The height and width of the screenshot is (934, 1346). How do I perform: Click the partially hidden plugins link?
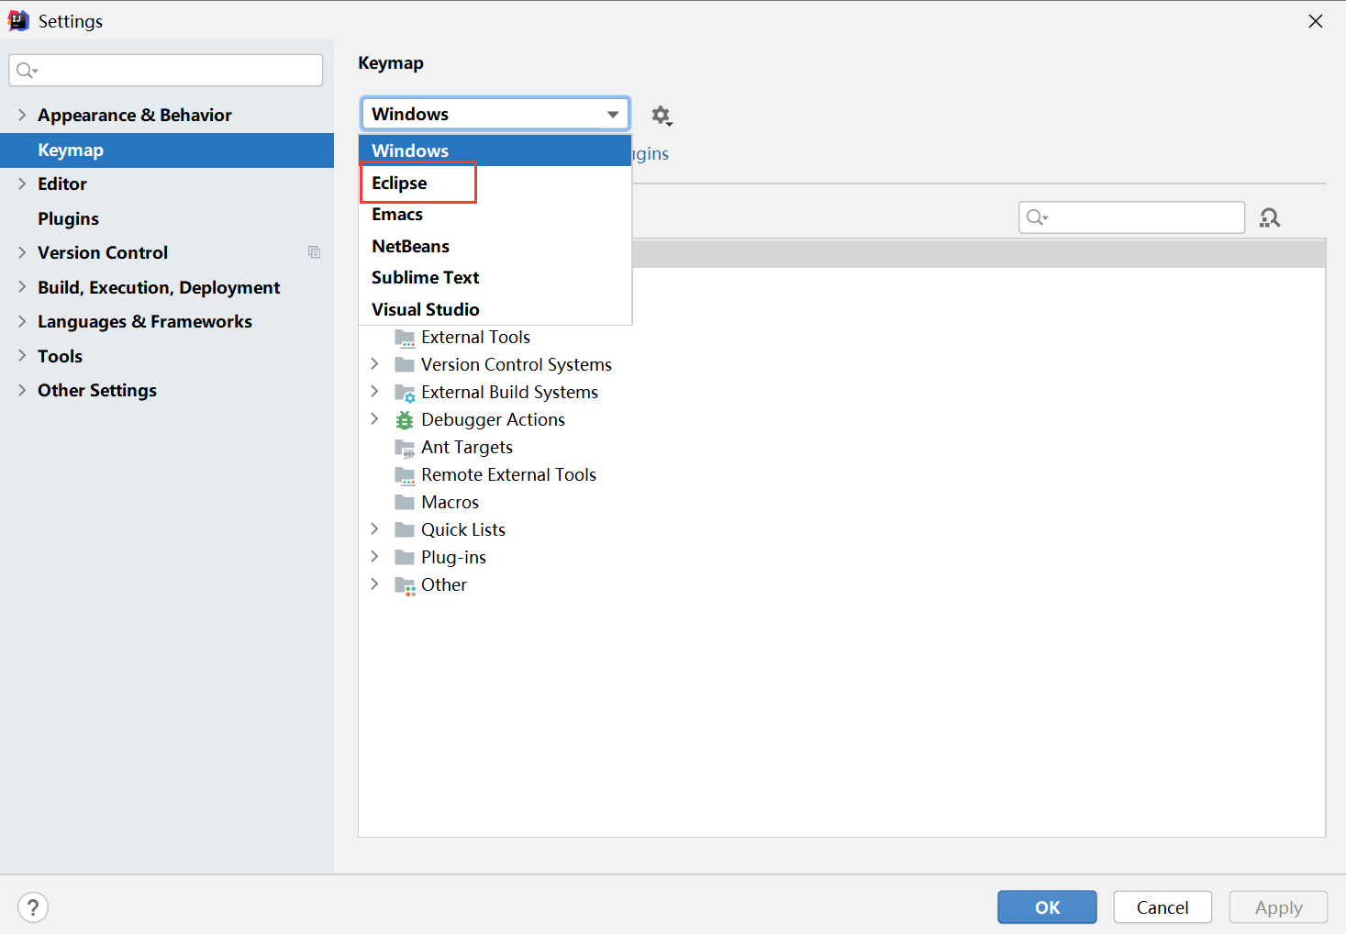pos(651,153)
